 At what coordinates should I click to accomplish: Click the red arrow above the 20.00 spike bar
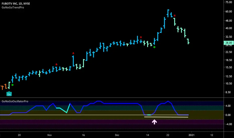coord(73,53)
